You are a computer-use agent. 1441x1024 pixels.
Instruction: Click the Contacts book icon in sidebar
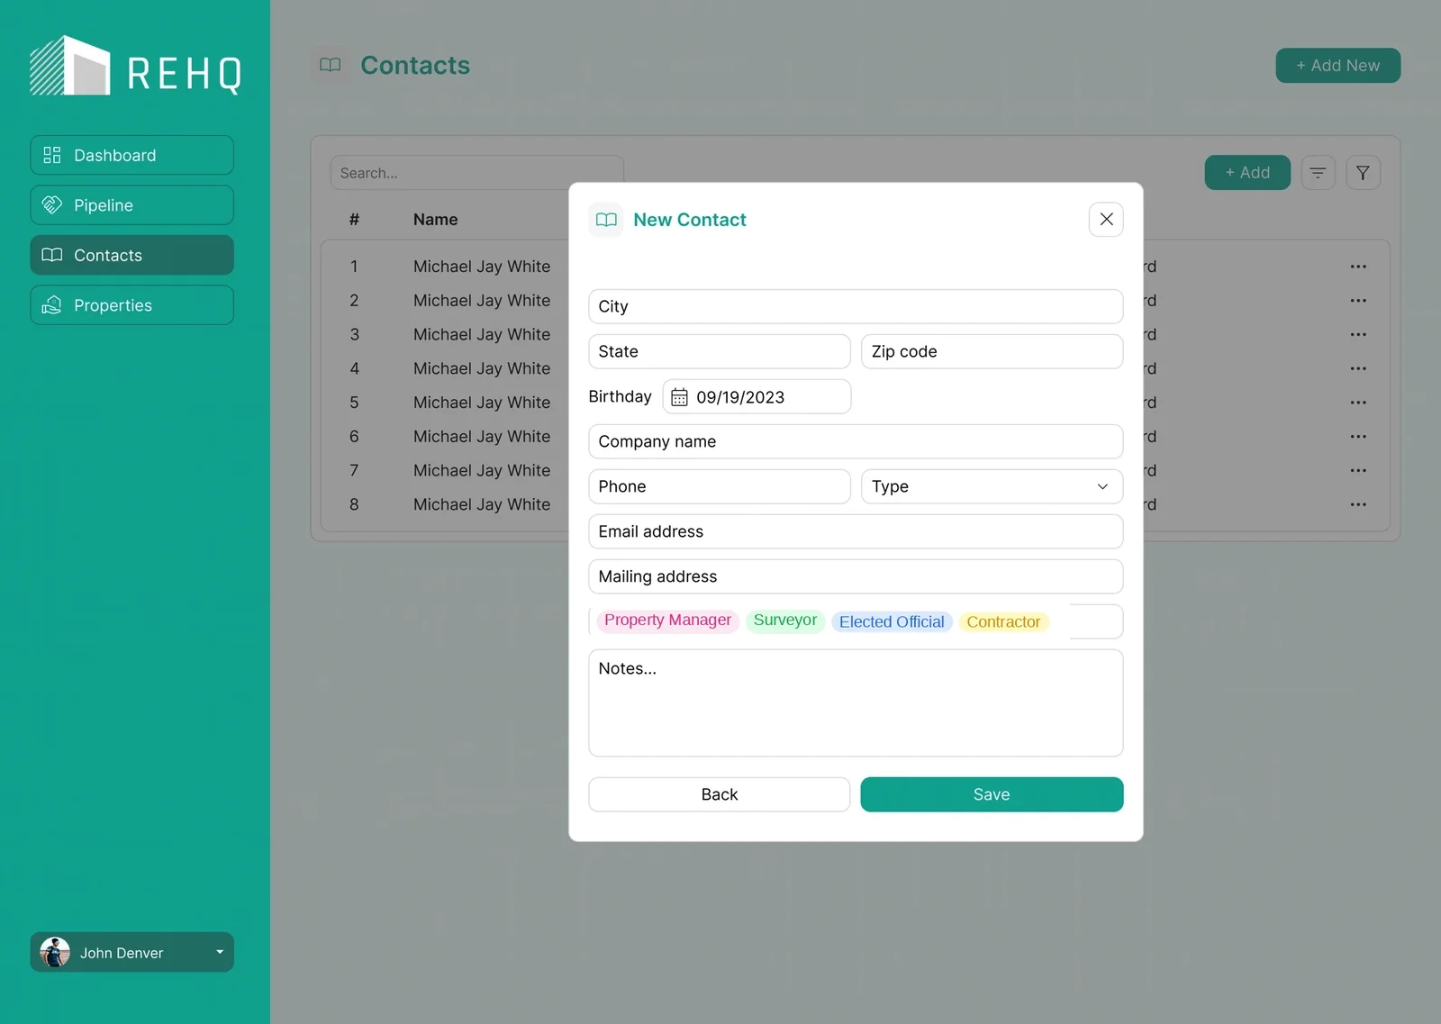52,255
